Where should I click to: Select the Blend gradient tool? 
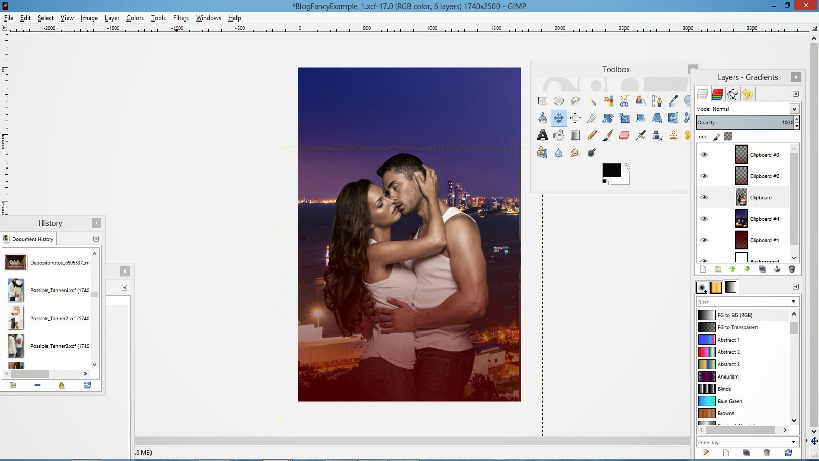575,135
